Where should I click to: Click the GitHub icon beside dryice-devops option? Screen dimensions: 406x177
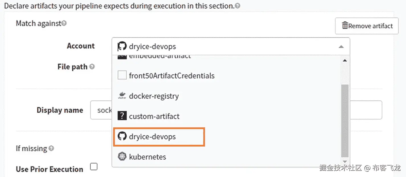click(122, 137)
